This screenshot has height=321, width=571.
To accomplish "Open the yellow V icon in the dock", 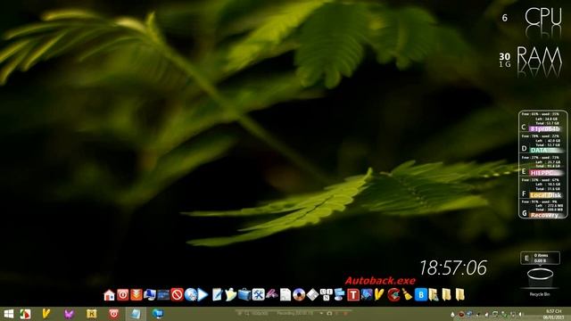I will [379, 295].
